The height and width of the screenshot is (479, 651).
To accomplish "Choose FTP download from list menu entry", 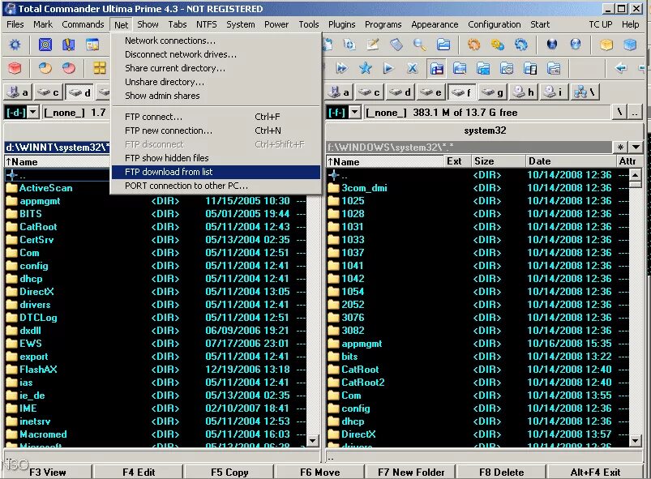I will [x=216, y=172].
